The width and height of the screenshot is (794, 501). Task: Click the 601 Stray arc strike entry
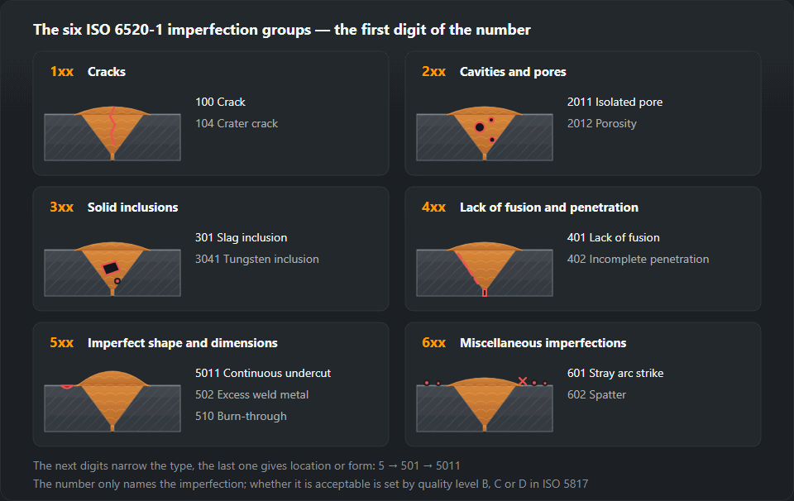(615, 374)
